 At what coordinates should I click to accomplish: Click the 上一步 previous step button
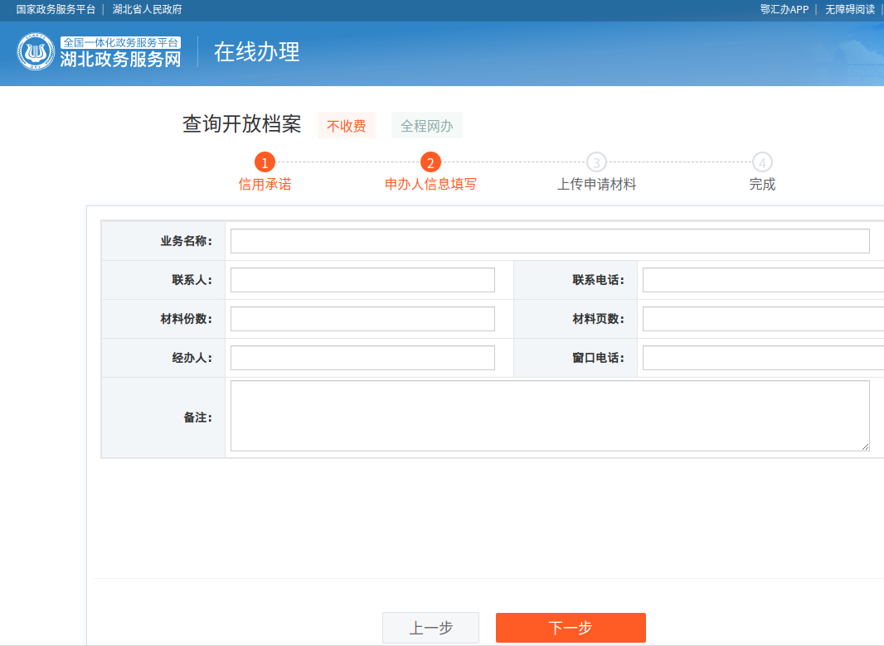point(430,628)
